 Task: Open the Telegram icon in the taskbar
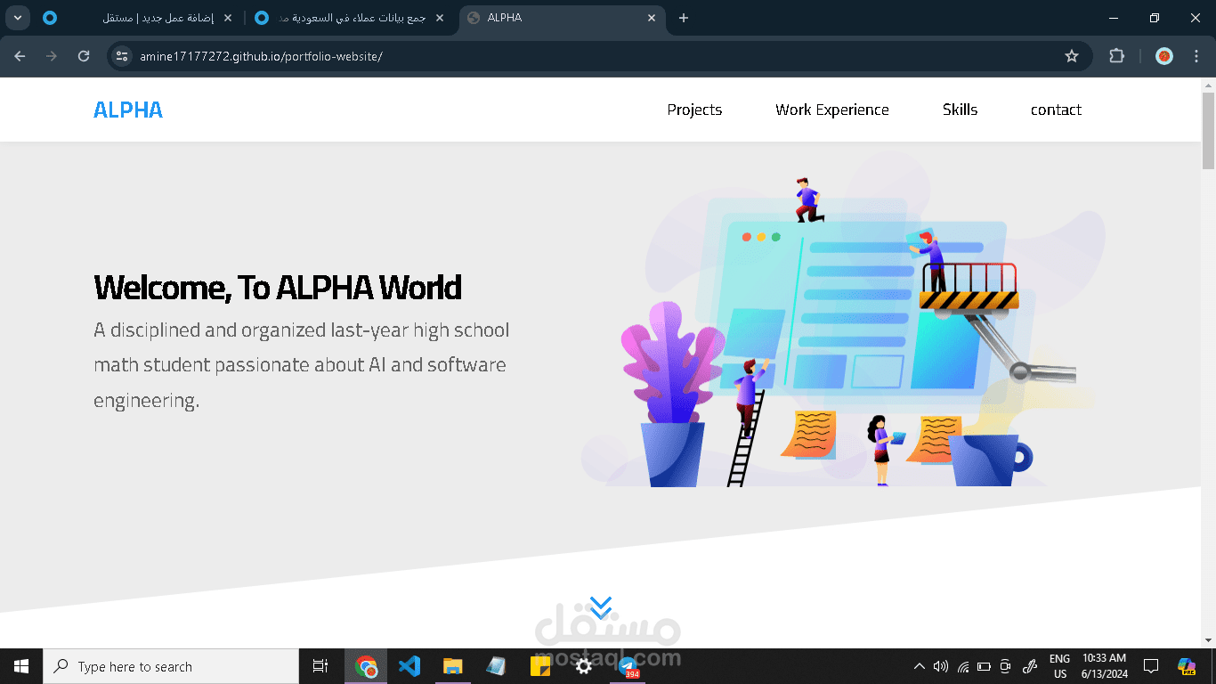point(628,665)
